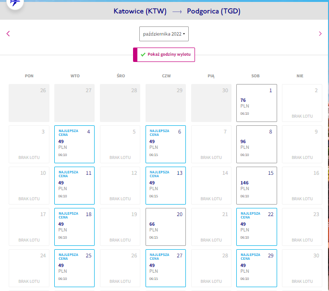Select October 15 flight for 146 PLN

(256, 186)
